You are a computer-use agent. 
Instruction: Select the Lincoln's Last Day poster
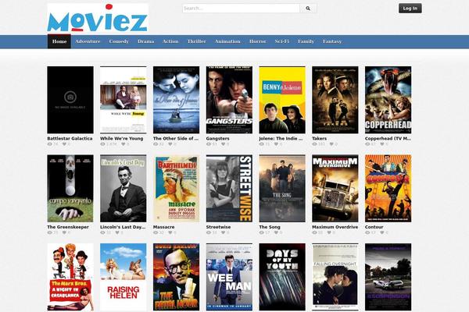[x=124, y=188]
